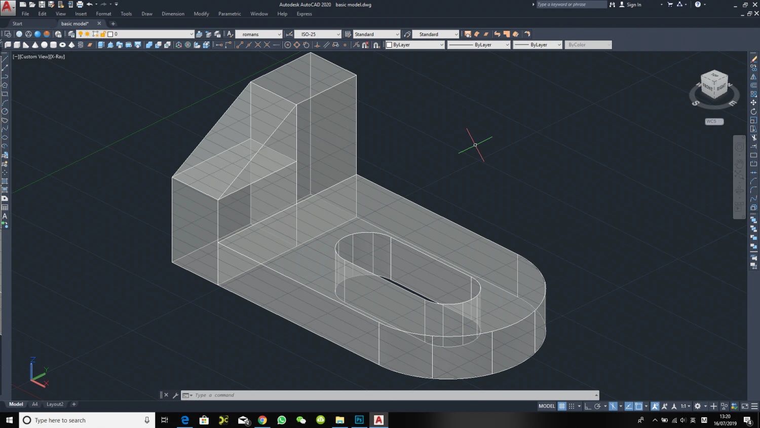Screen dimensions: 760x428
Task: Select the Box primitive tool
Action: pos(17,45)
